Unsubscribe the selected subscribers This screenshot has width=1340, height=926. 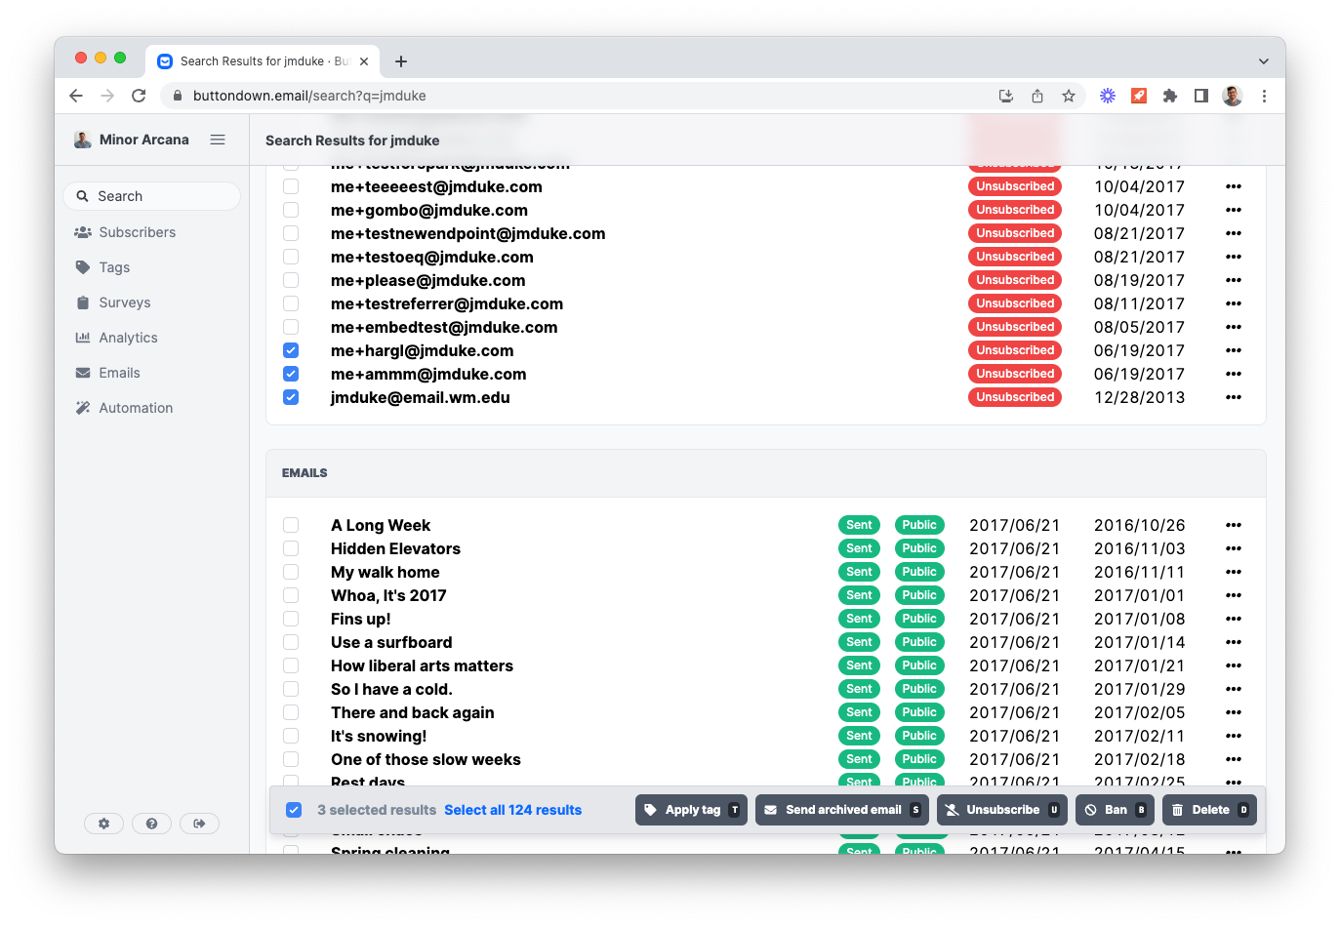(1001, 809)
